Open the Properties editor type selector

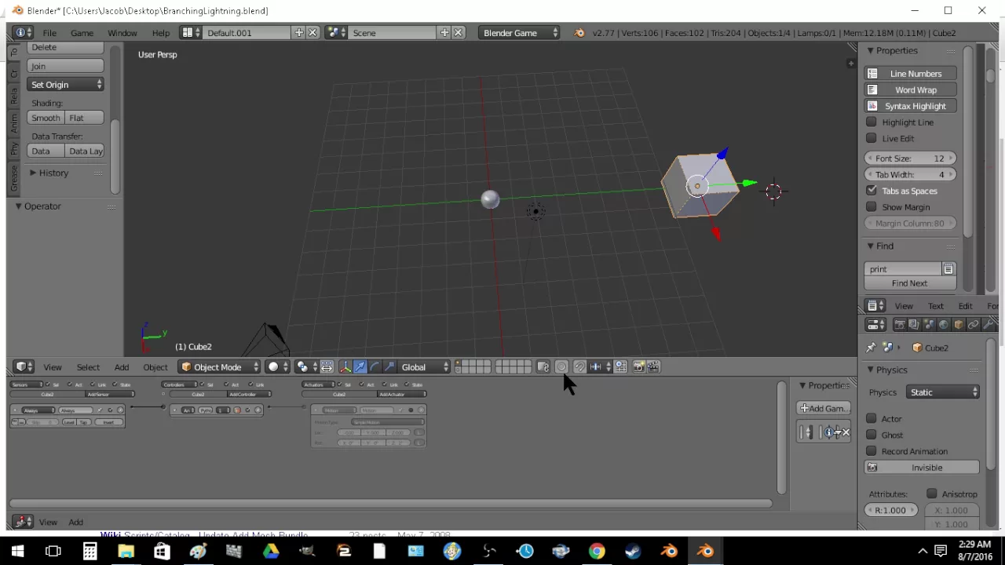(x=875, y=325)
